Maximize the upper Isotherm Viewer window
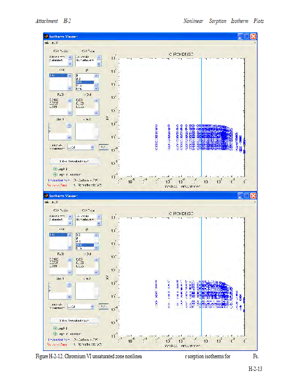This screenshot has height=391, width=302. tap(247, 36)
